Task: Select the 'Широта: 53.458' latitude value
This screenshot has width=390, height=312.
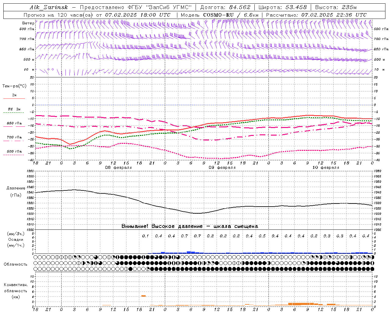Action: click(283, 7)
